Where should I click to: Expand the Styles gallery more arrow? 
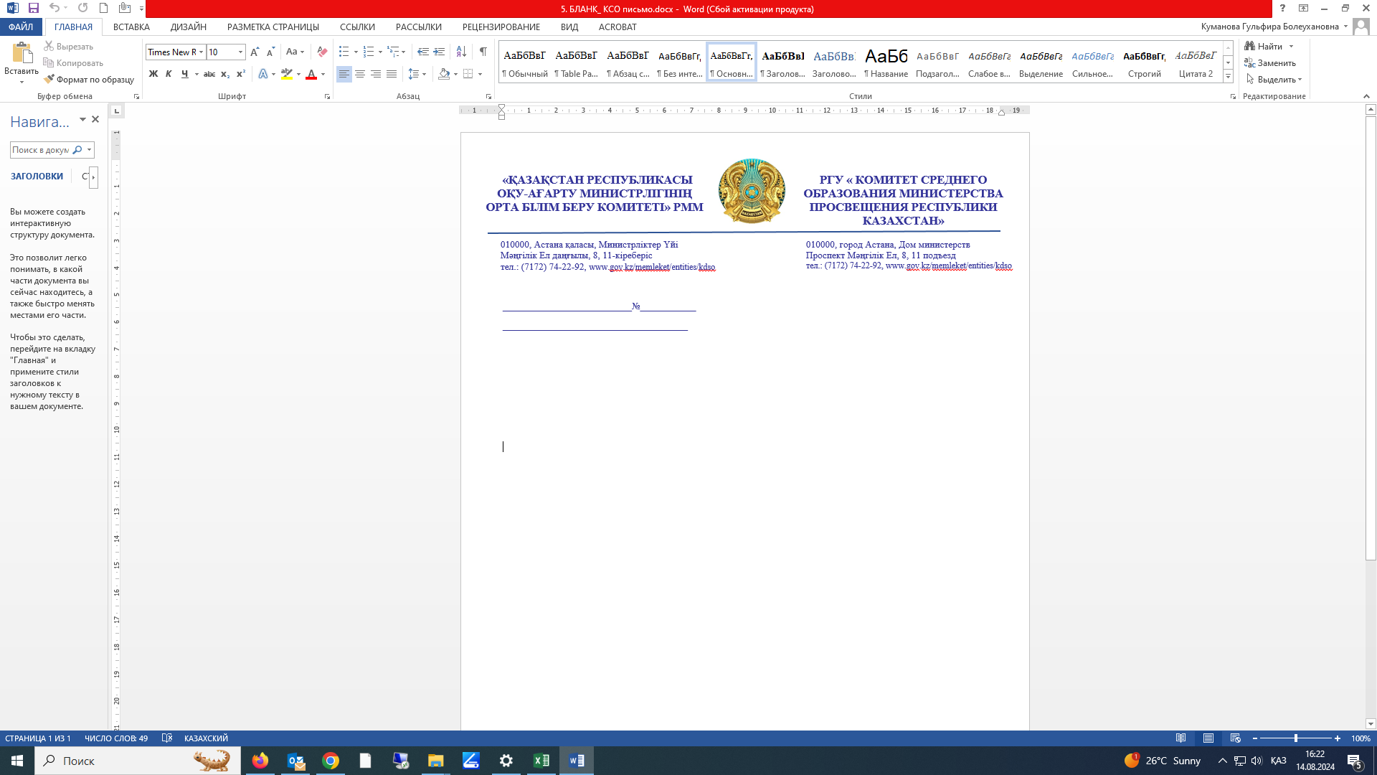[x=1228, y=77]
